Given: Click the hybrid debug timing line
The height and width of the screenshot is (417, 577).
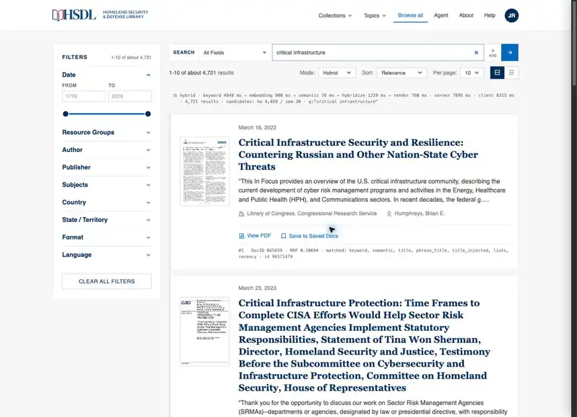Looking at the screenshot, I should pos(344,98).
